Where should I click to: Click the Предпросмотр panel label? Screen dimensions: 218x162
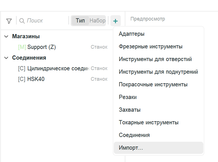pos(148,19)
